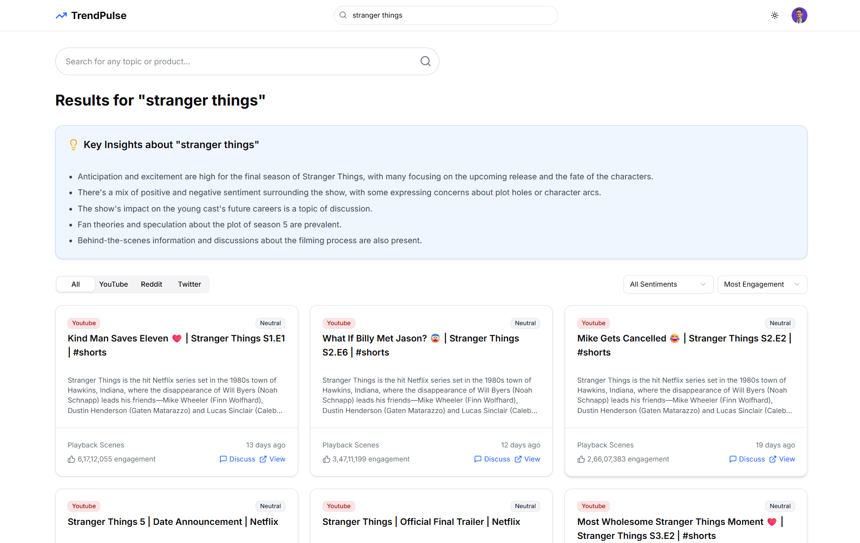The width and height of the screenshot is (860, 543).
Task: Switch to the Reddit tab
Action: [151, 284]
